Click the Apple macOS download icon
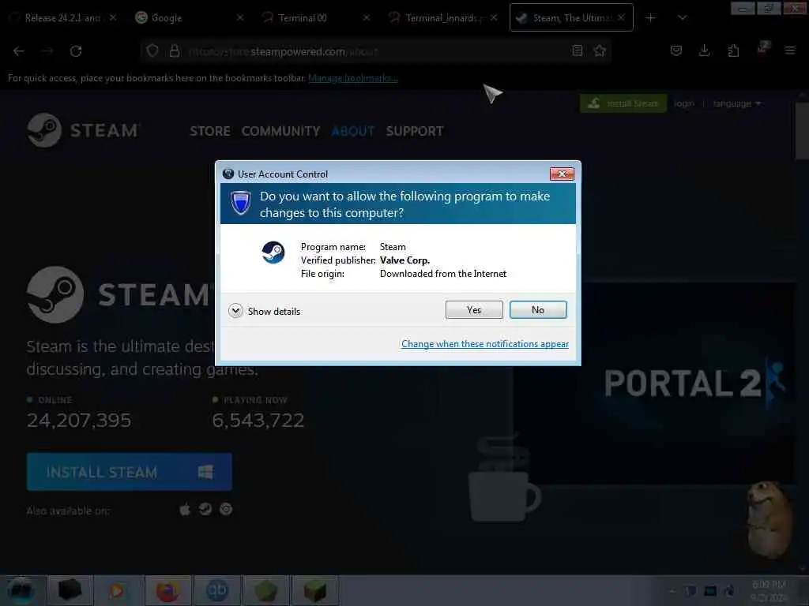The image size is (809, 606). tap(185, 510)
